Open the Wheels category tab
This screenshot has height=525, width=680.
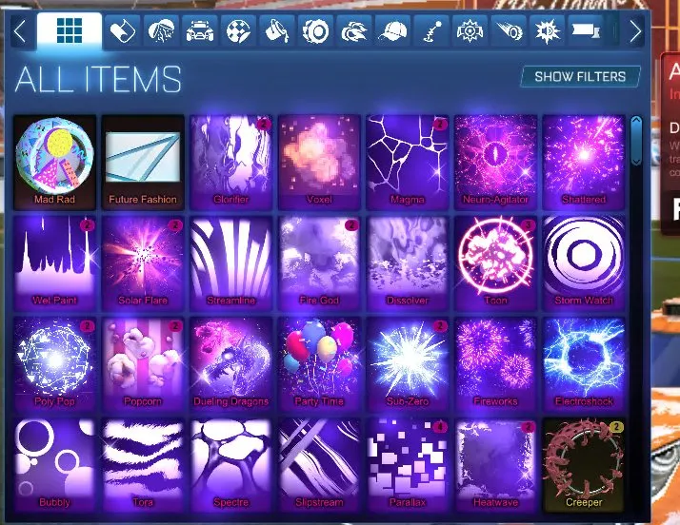coord(315,31)
